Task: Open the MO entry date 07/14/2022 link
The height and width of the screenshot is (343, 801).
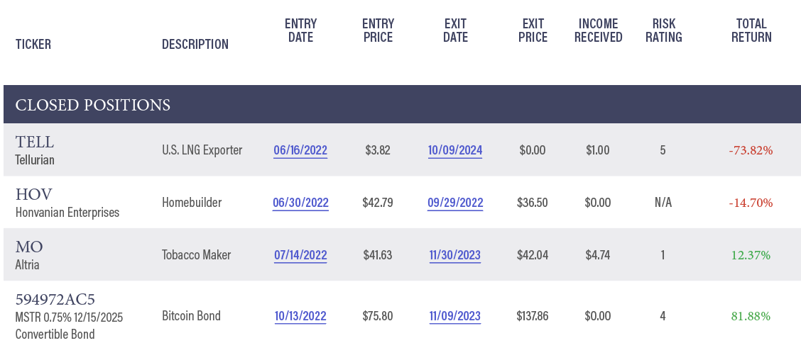Action: point(300,255)
